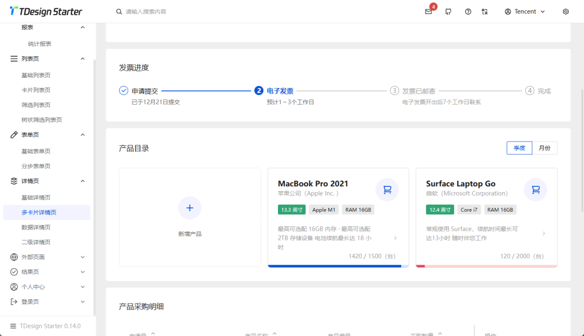Viewport: 584px width, 336px height.
Task: Collapse the 列表页 menu group
Action: 83,59
